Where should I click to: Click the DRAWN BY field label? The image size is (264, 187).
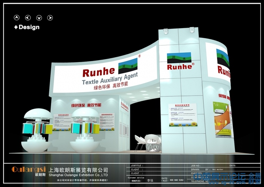(201, 170)
